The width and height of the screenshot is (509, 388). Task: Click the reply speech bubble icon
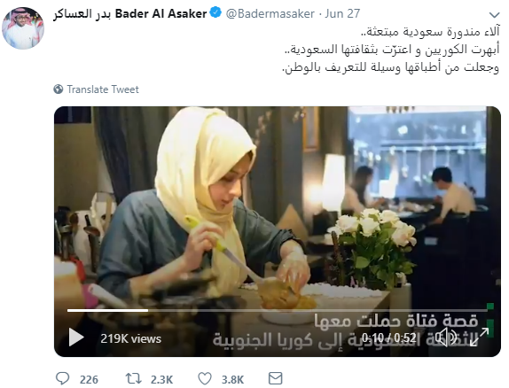pyautogui.click(x=62, y=378)
